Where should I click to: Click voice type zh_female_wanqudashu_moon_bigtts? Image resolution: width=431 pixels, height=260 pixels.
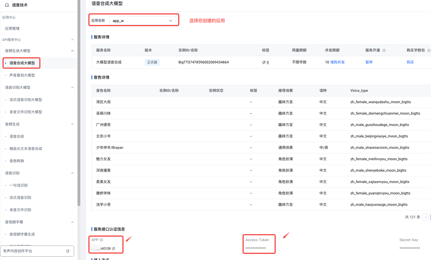pos(380,102)
